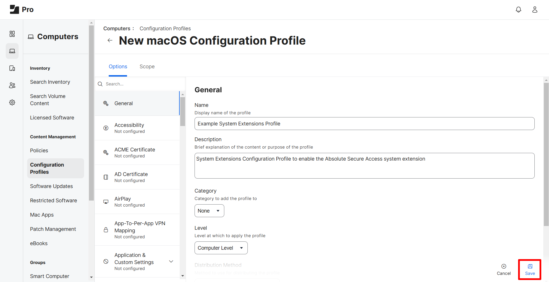The image size is (549, 282).
Task: Click the back arrow next to profile title
Action: click(110, 40)
